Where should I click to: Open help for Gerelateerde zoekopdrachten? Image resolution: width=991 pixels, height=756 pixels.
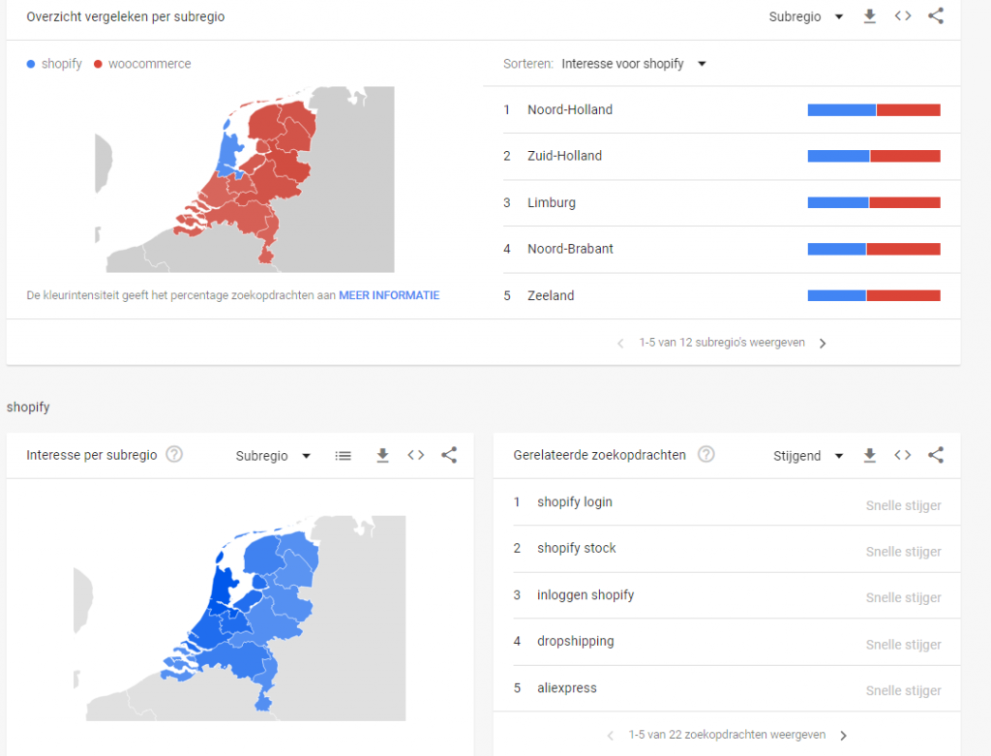(706, 455)
